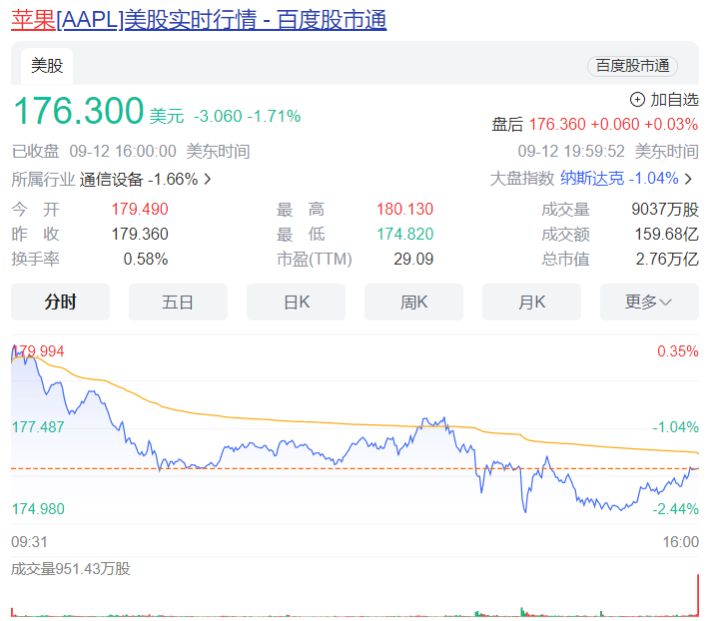Click the tall red closing volume bar
Viewport: 714px width, 621px height.
tap(696, 596)
